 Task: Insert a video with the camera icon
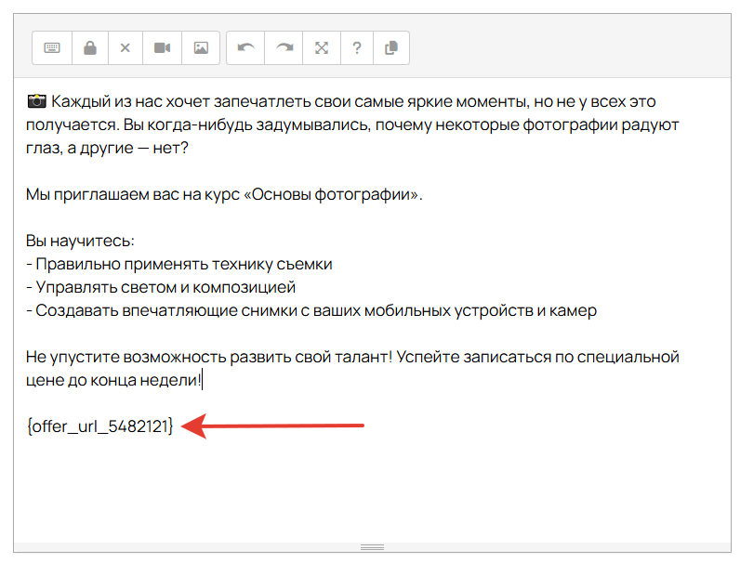(x=162, y=47)
